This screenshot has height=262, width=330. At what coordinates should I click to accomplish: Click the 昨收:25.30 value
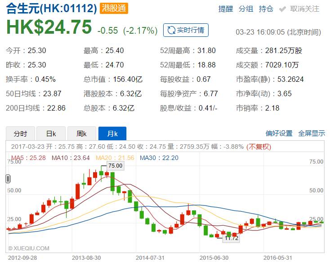click(37, 65)
